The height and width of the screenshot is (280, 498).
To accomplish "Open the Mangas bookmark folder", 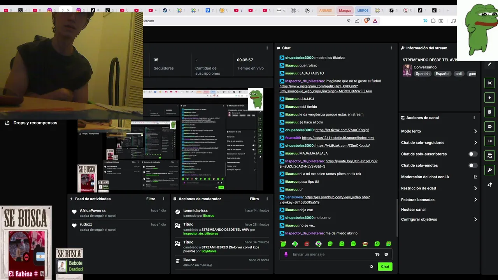I will click(345, 10).
